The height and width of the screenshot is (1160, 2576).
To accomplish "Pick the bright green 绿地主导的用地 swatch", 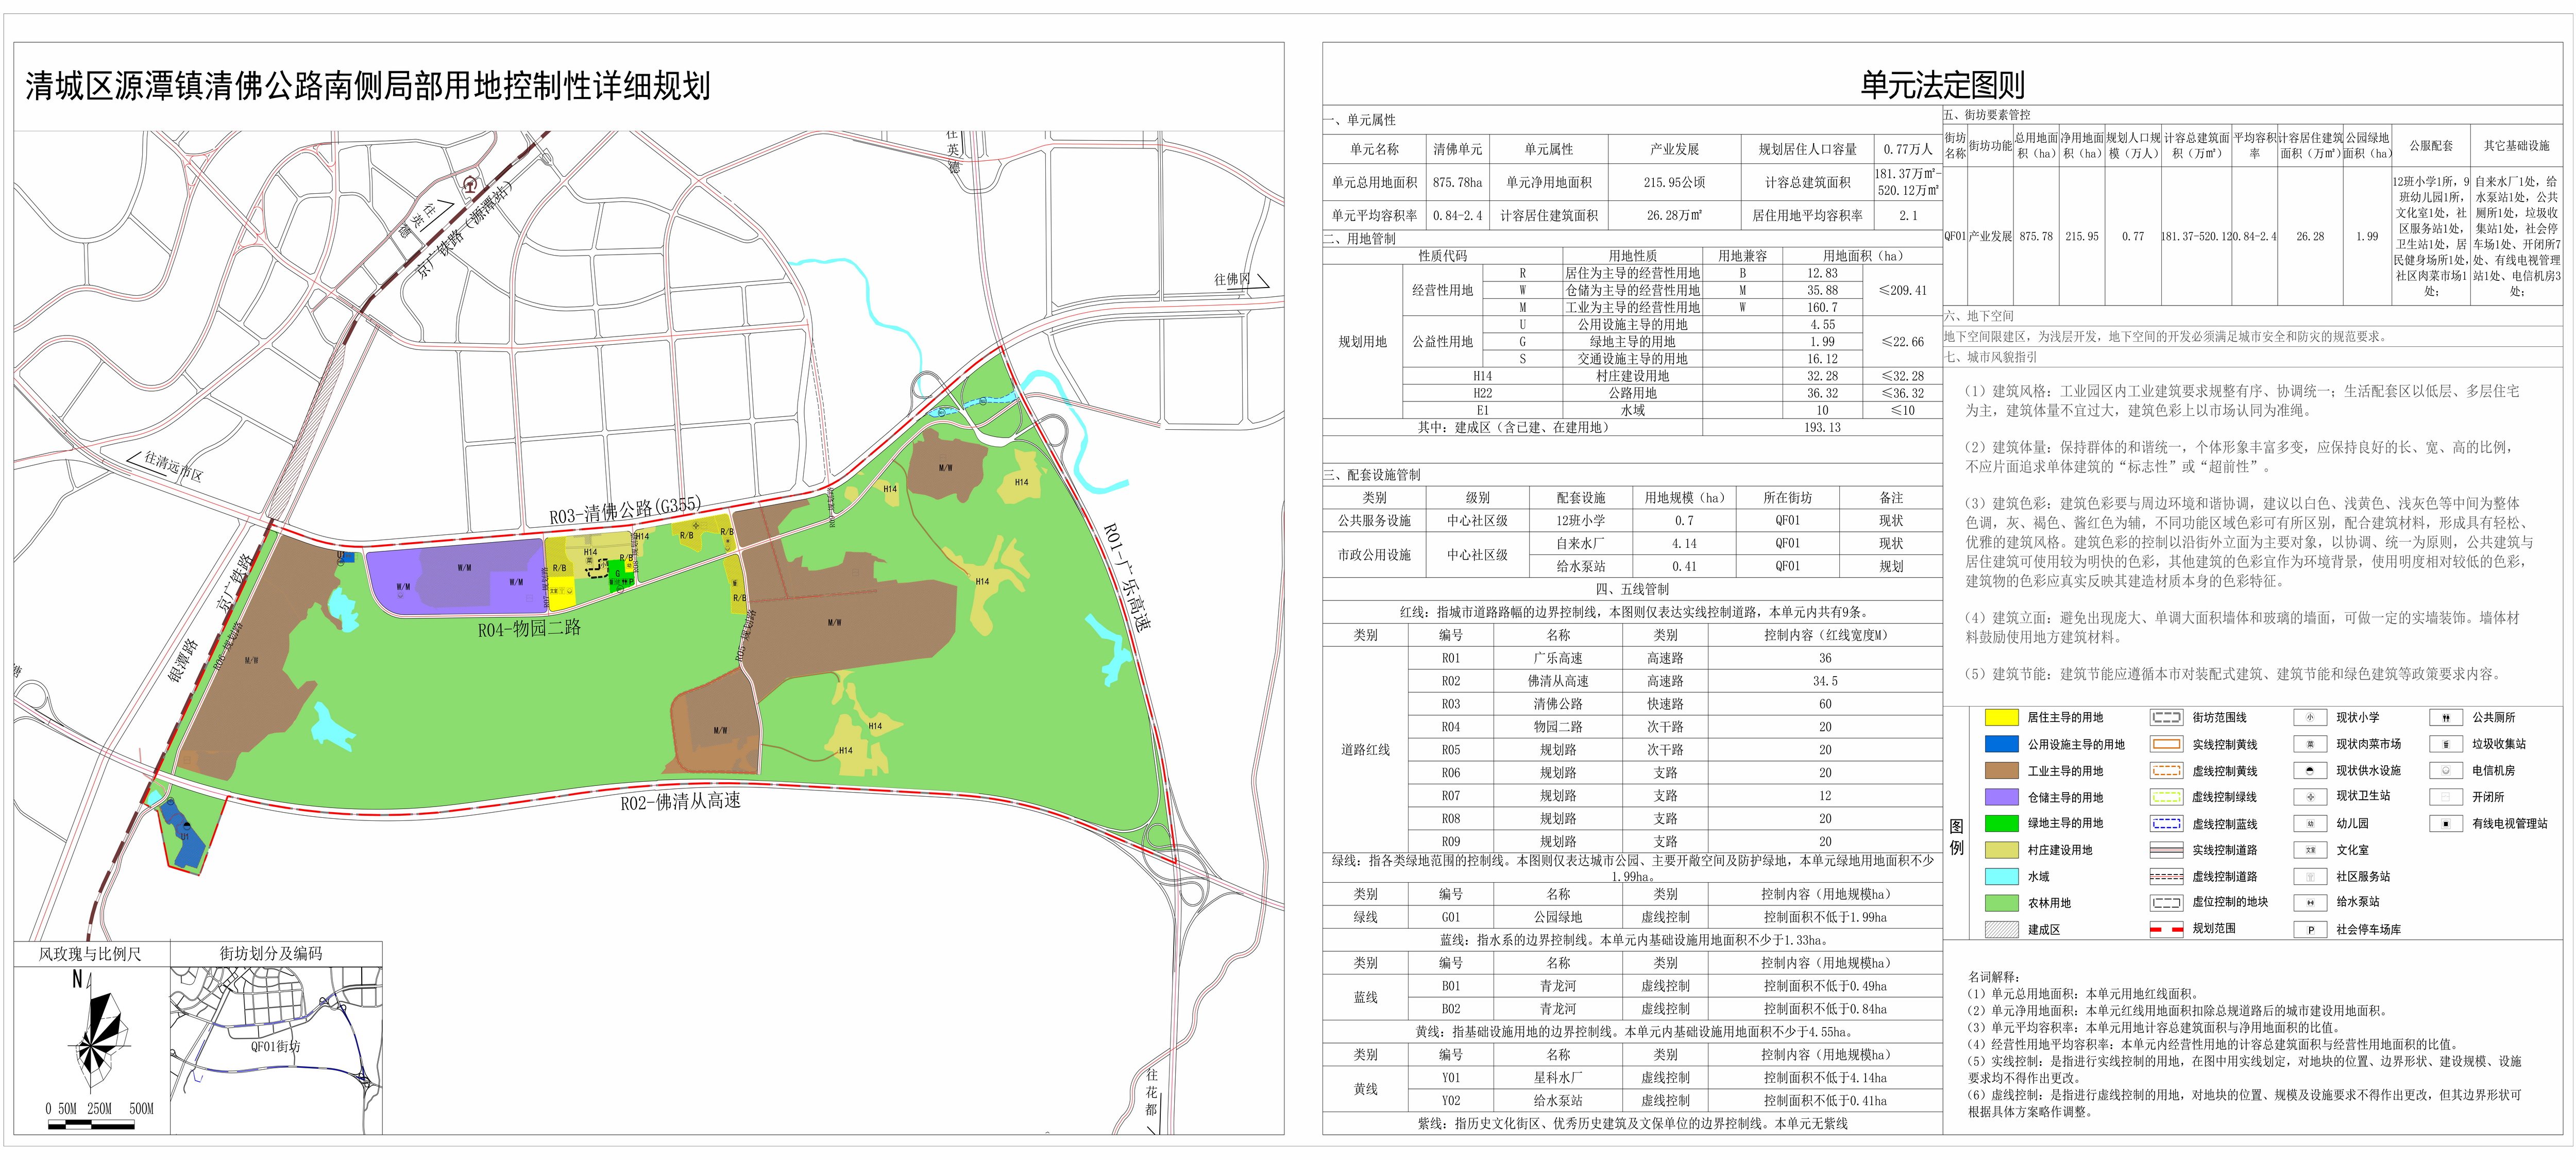I will click(2001, 823).
